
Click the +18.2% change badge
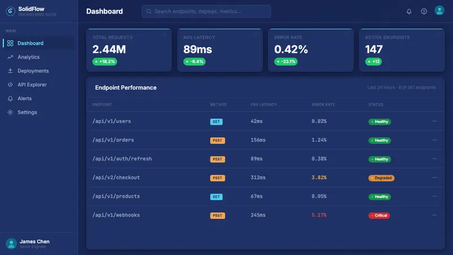pyautogui.click(x=105, y=62)
